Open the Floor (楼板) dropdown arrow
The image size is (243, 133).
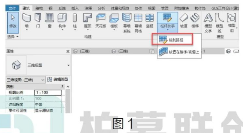(114, 30)
